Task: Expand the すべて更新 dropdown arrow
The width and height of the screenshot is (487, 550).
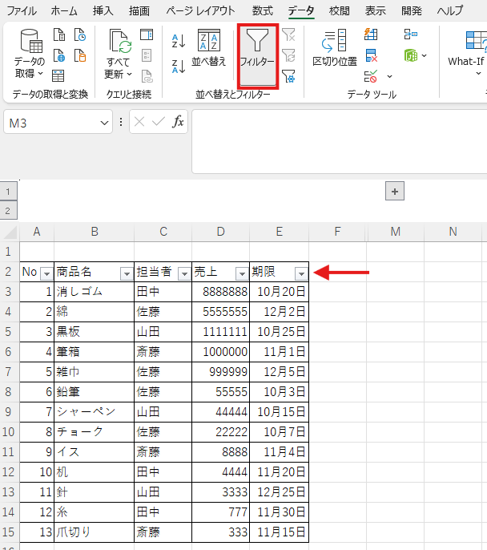Action: click(x=129, y=74)
